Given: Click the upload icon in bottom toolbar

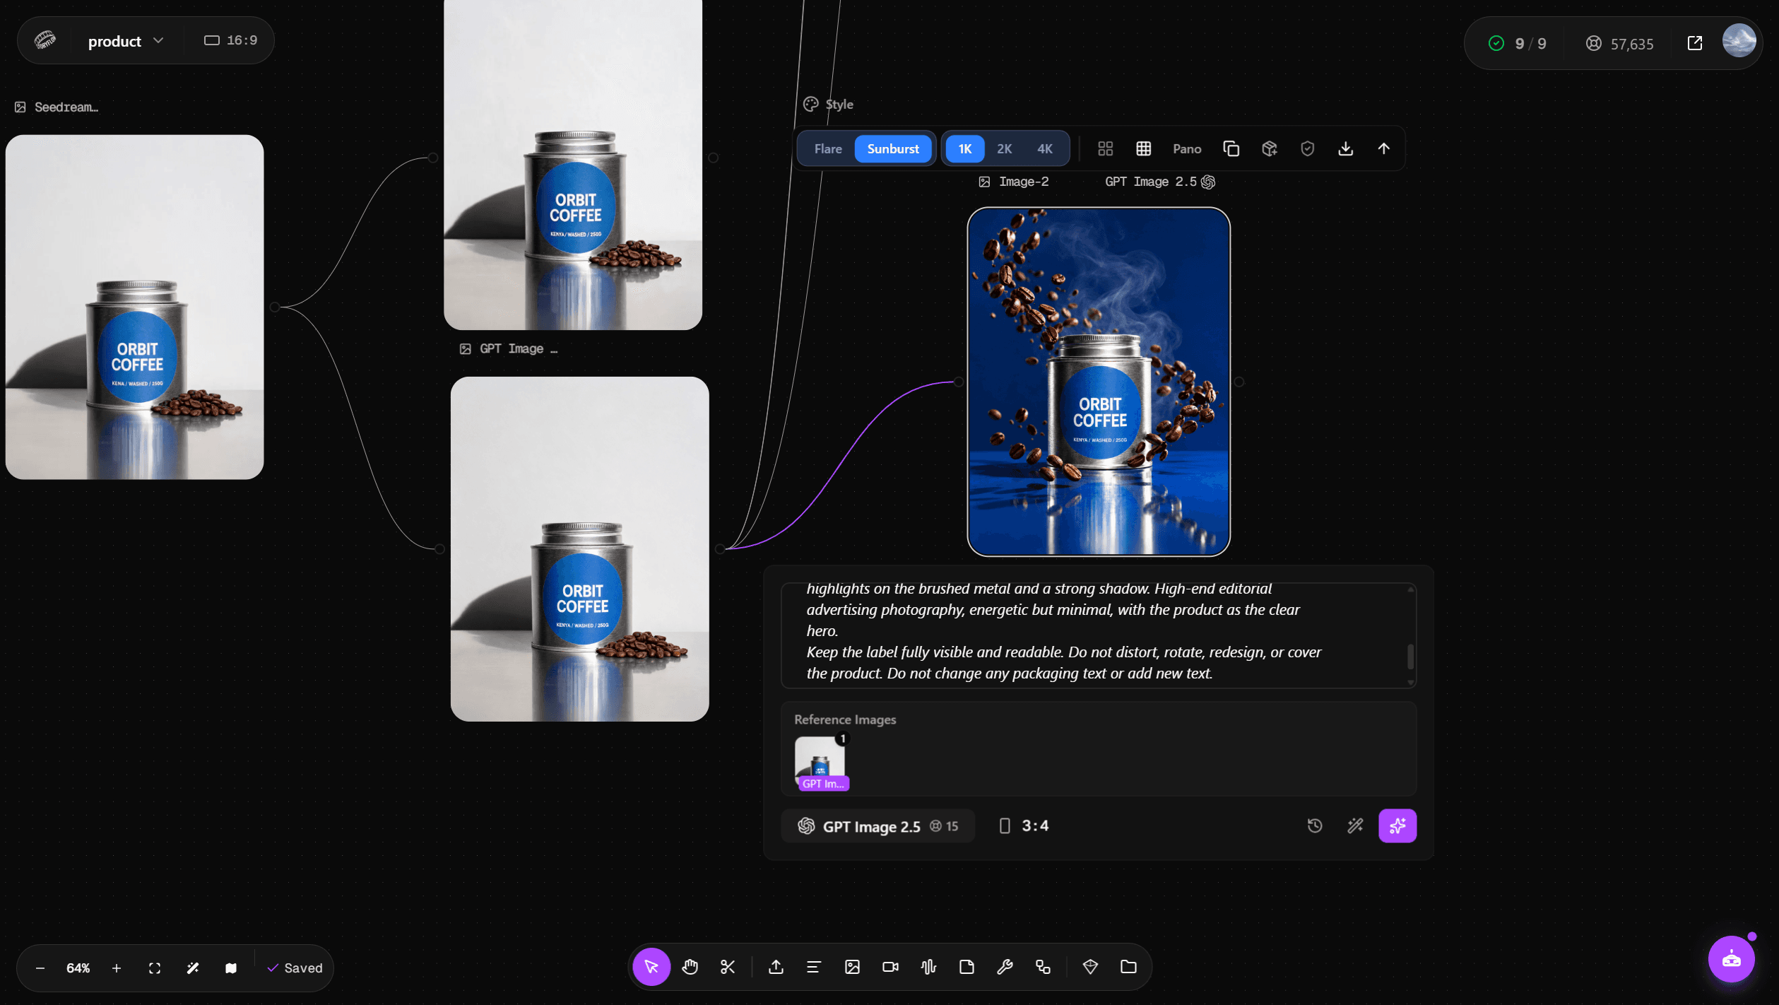Looking at the screenshot, I should click(x=776, y=967).
